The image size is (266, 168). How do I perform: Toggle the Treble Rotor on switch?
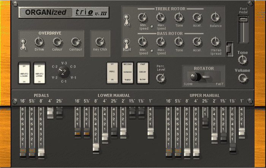(127, 19)
